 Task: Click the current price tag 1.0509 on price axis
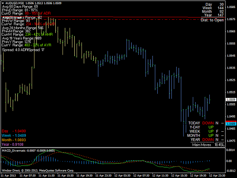[x=231, y=99]
